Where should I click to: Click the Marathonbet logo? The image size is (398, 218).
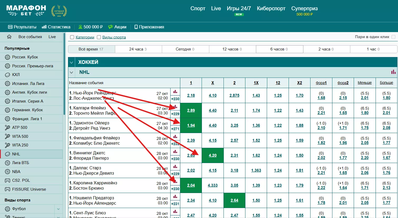(x=26, y=11)
